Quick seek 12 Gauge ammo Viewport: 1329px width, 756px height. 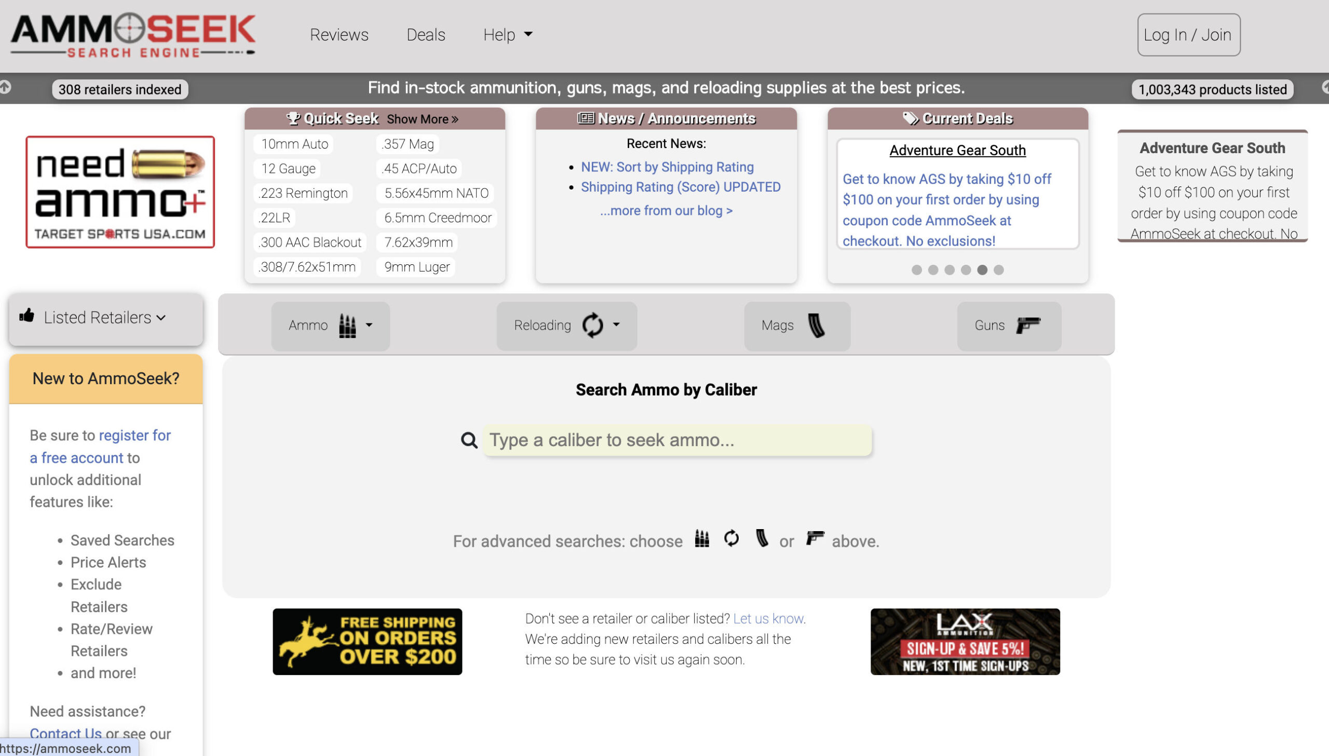click(288, 168)
